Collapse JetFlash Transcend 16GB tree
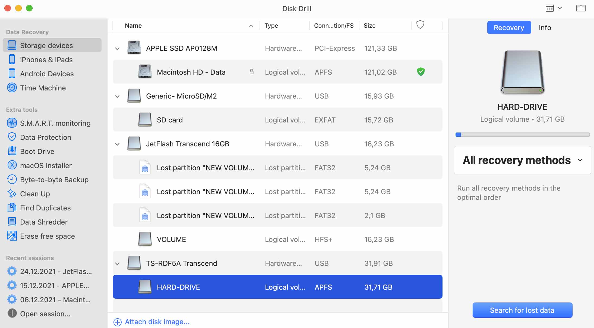The height and width of the screenshot is (328, 594). coord(117,144)
